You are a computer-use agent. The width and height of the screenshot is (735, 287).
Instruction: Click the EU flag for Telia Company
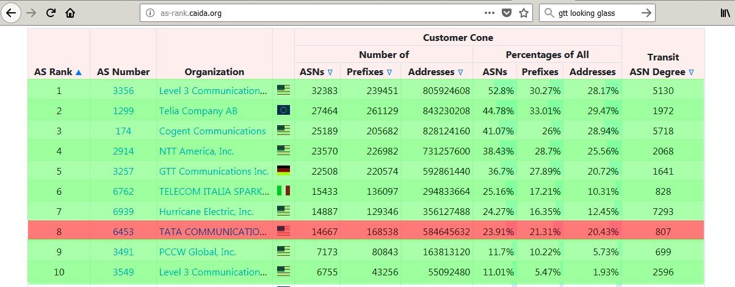pos(283,111)
